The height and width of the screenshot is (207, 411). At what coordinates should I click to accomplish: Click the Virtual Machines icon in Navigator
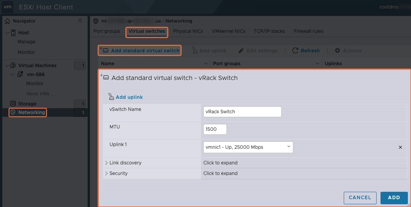13,66
